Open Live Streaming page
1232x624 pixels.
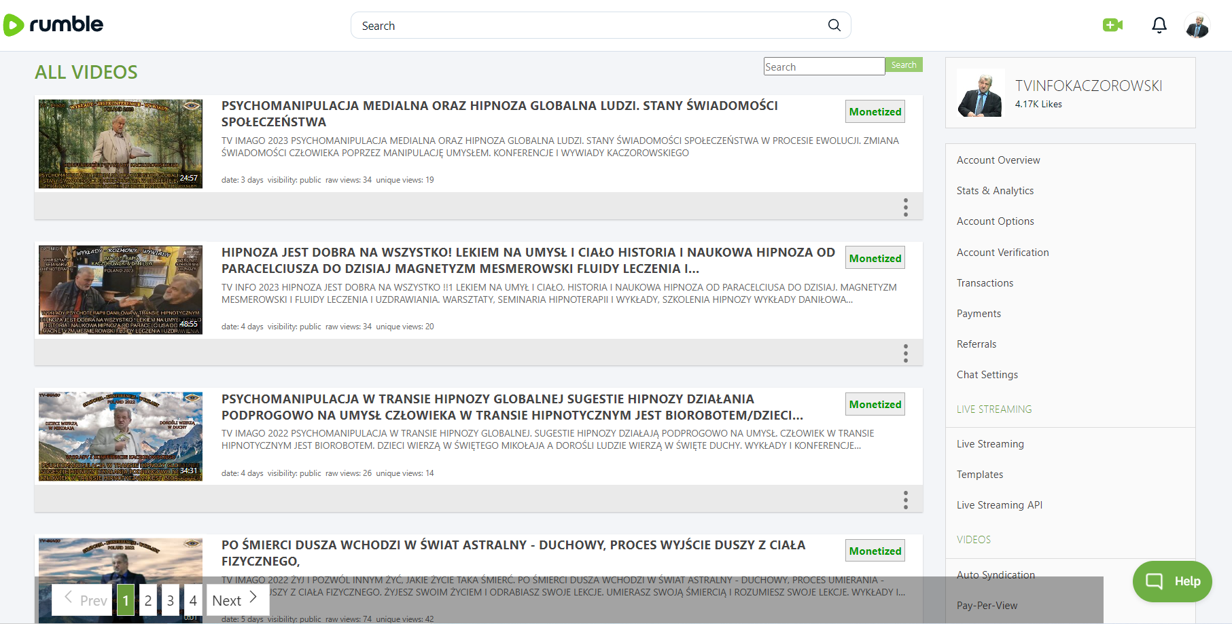[990, 444]
